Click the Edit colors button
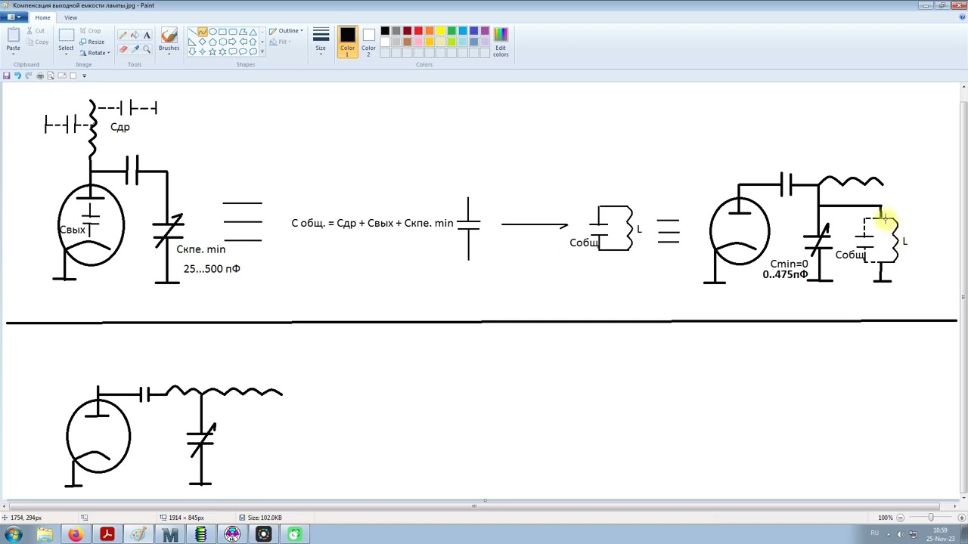This screenshot has height=544, width=968. [501, 42]
